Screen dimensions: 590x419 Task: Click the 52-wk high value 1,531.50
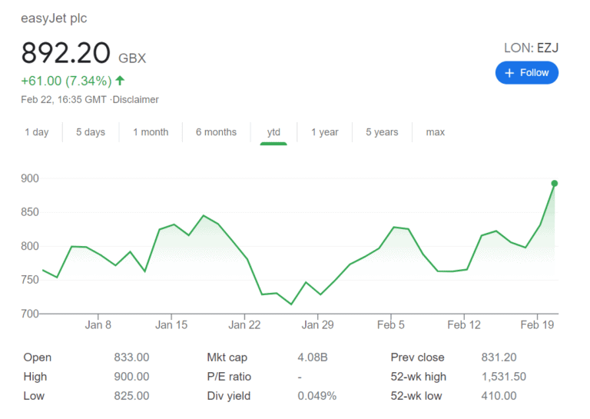click(x=504, y=376)
